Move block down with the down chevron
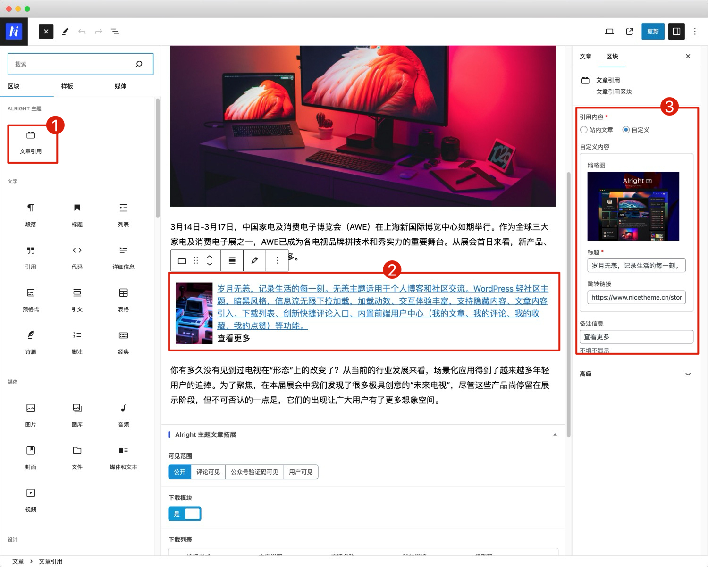The height and width of the screenshot is (567, 708). click(210, 264)
